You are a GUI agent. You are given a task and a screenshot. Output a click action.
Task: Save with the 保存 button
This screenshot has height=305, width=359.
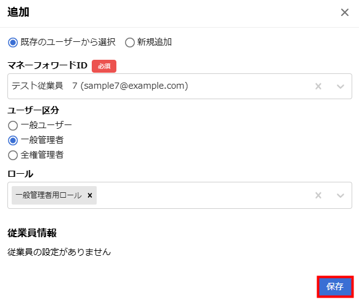pyautogui.click(x=335, y=287)
